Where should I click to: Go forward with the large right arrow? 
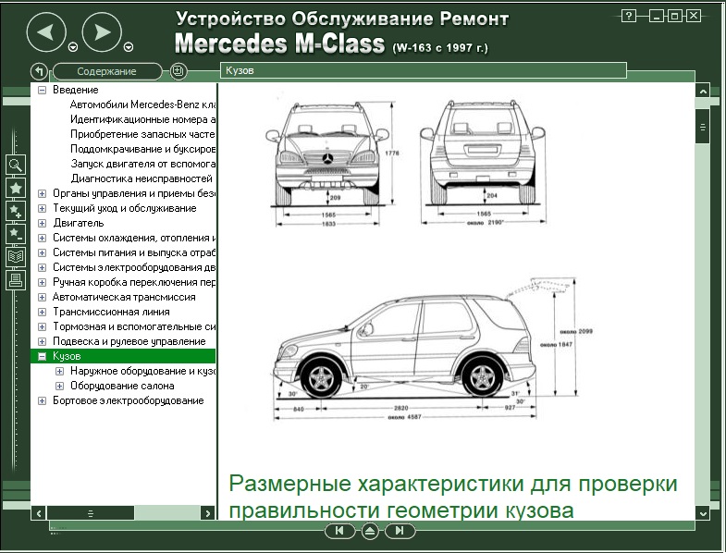[x=102, y=31]
